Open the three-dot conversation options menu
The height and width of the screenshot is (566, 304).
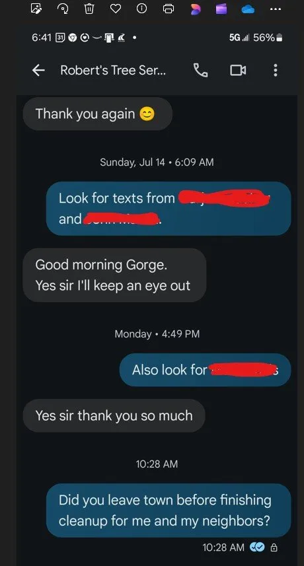click(275, 70)
